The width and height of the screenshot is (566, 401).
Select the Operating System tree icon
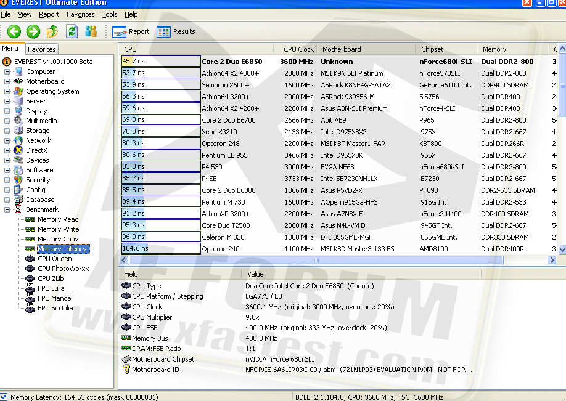18,91
